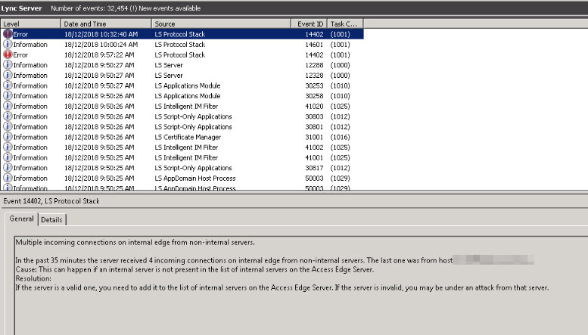This screenshot has height=335, width=588.
Task: Click the info icon for event 12328
Action: coord(8,76)
